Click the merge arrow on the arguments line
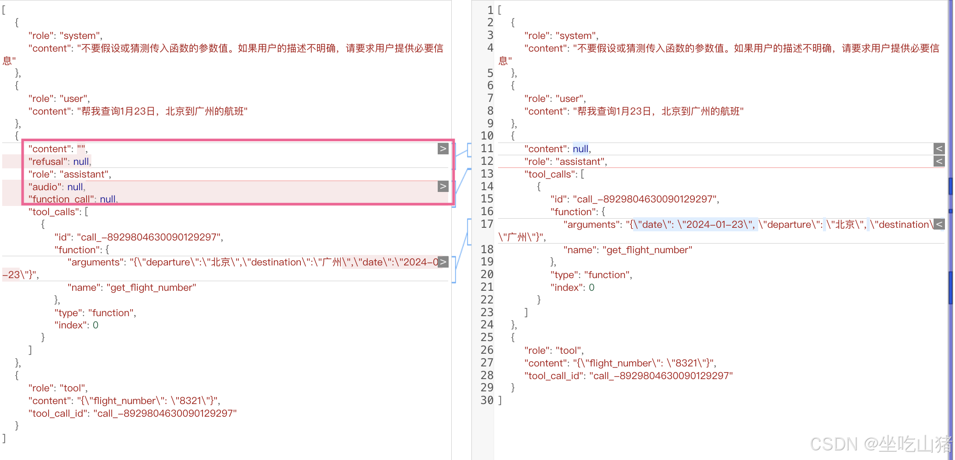The image size is (955, 460). point(443,262)
